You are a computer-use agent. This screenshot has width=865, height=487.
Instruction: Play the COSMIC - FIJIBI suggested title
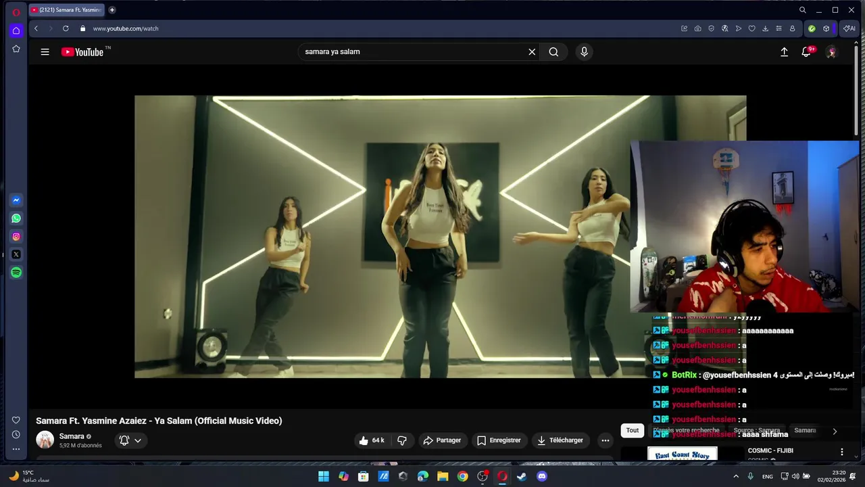(x=770, y=450)
